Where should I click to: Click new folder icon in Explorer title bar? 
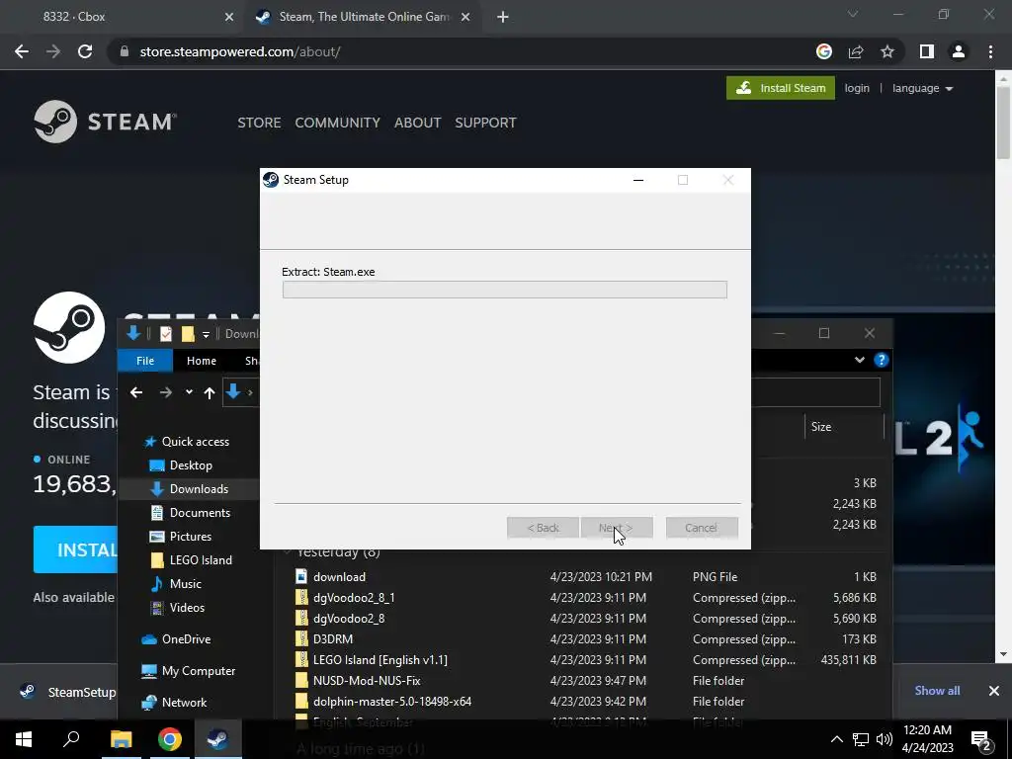[x=188, y=334]
